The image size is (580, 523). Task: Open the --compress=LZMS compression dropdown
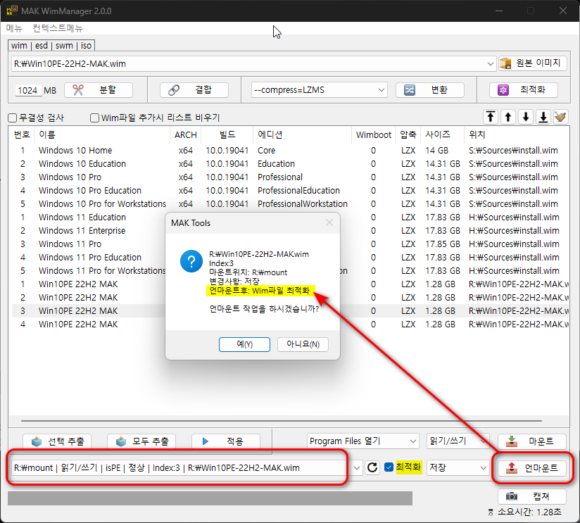click(382, 90)
